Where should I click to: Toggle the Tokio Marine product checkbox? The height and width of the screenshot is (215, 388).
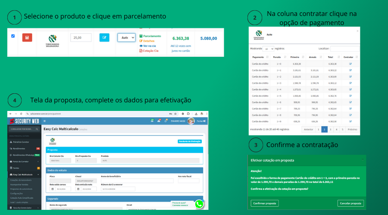point(13,36)
